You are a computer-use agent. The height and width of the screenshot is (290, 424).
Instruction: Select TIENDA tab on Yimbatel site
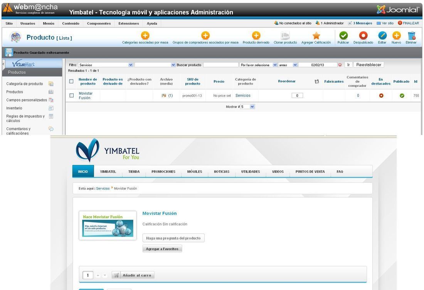[134, 171]
